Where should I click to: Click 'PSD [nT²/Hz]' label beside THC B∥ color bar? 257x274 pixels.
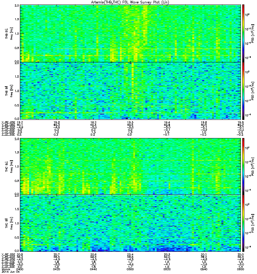point(253,223)
